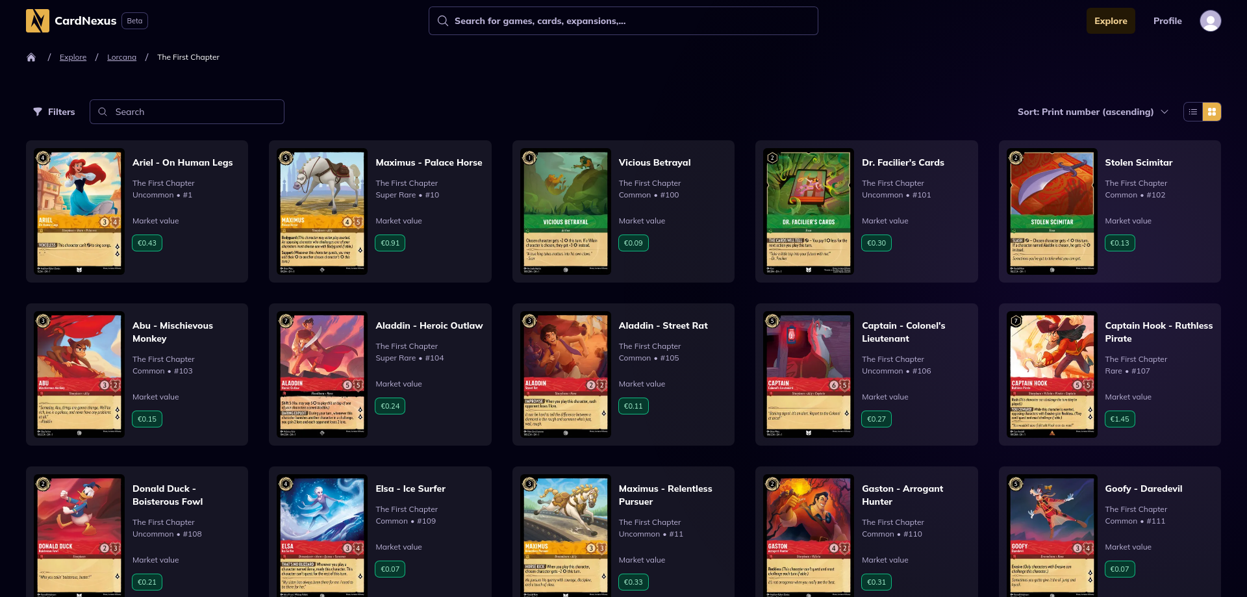The image size is (1247, 597).
Task: Go to home via breadcrumb house icon
Action: 31,57
